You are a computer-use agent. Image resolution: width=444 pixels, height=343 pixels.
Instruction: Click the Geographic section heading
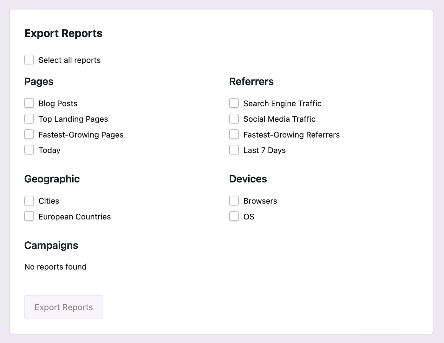(52, 179)
